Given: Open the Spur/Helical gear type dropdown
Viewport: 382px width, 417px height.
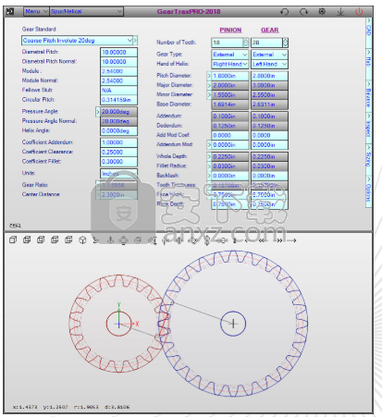Looking at the screenshot, I should pyautogui.click(x=86, y=11).
